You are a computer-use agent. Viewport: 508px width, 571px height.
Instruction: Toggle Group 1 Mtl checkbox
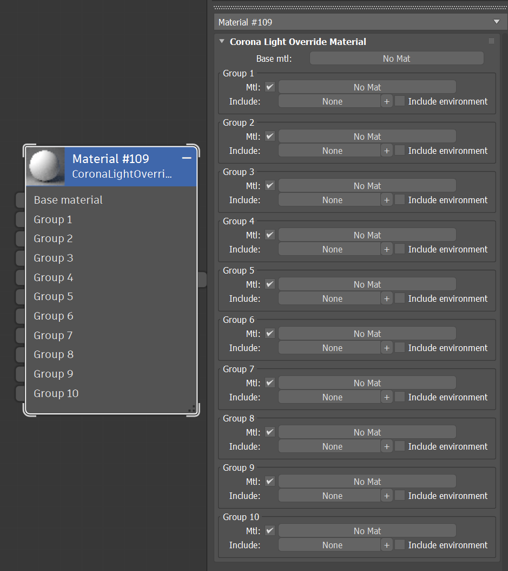click(x=270, y=87)
